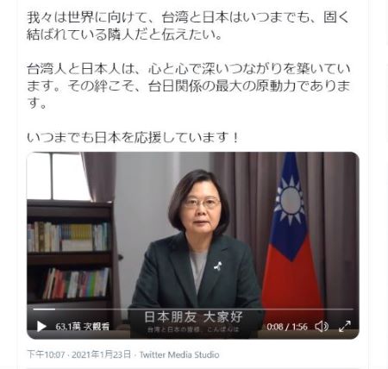Click the 63.1萬 次觀看 view count

(83, 327)
